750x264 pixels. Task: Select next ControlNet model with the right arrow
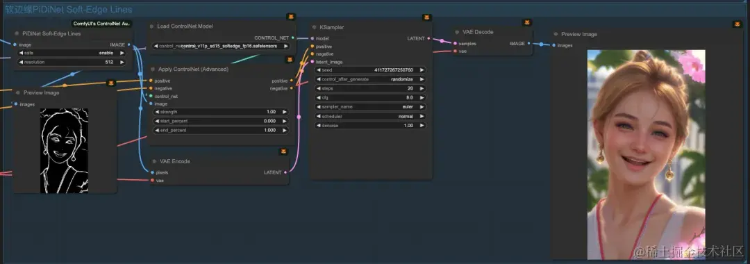pyautogui.click(x=285, y=47)
